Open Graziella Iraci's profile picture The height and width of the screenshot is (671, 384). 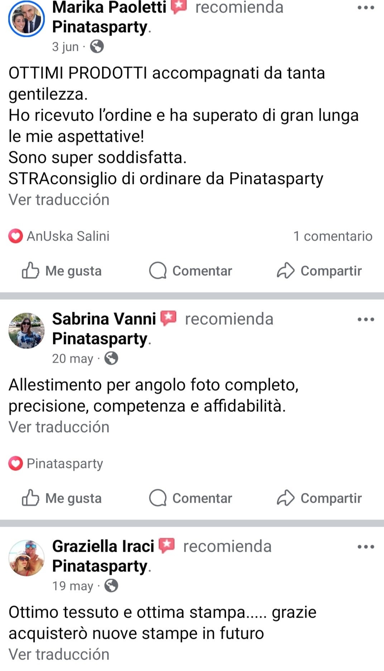pos(27,558)
